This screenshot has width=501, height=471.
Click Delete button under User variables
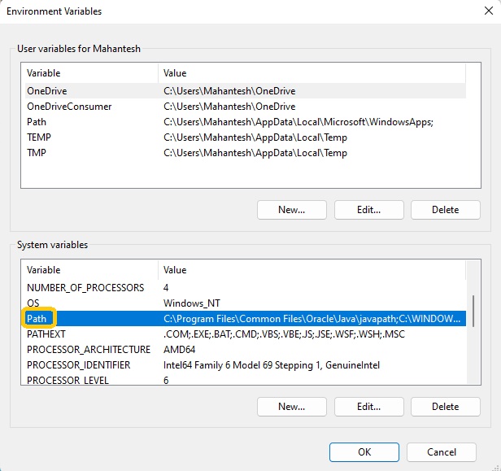tap(446, 210)
